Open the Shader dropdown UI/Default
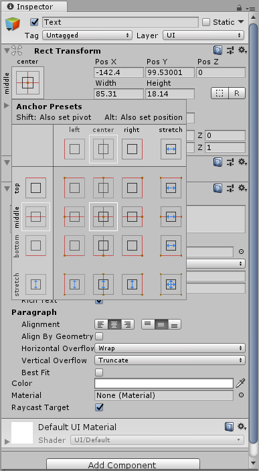Screen dimensions: 259x471 (157, 440)
